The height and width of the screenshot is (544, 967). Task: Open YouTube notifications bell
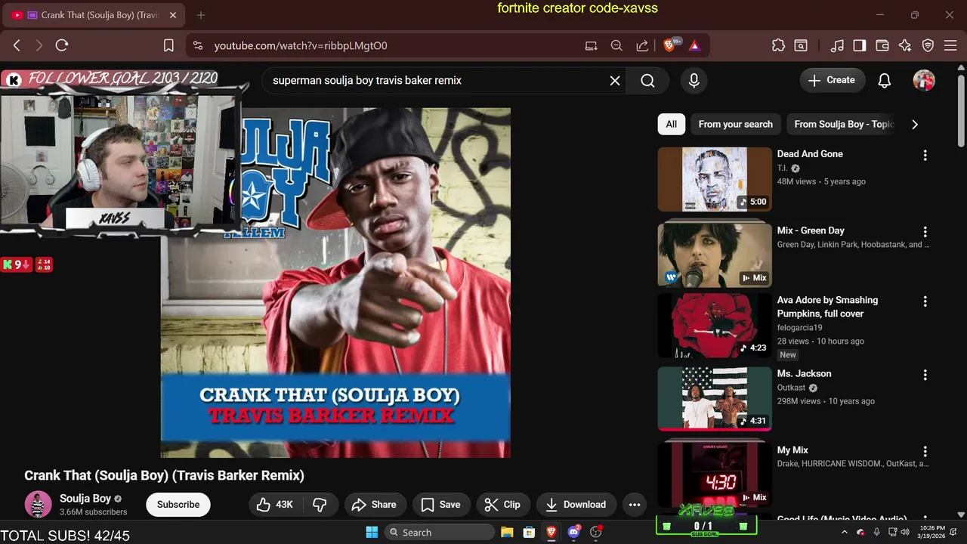[885, 80]
